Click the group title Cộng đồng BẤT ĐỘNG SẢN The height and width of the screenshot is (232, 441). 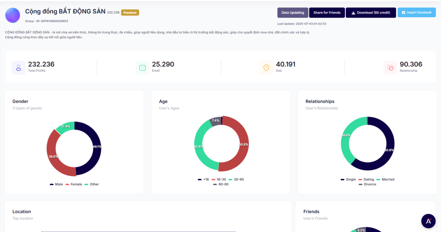[x=65, y=12]
